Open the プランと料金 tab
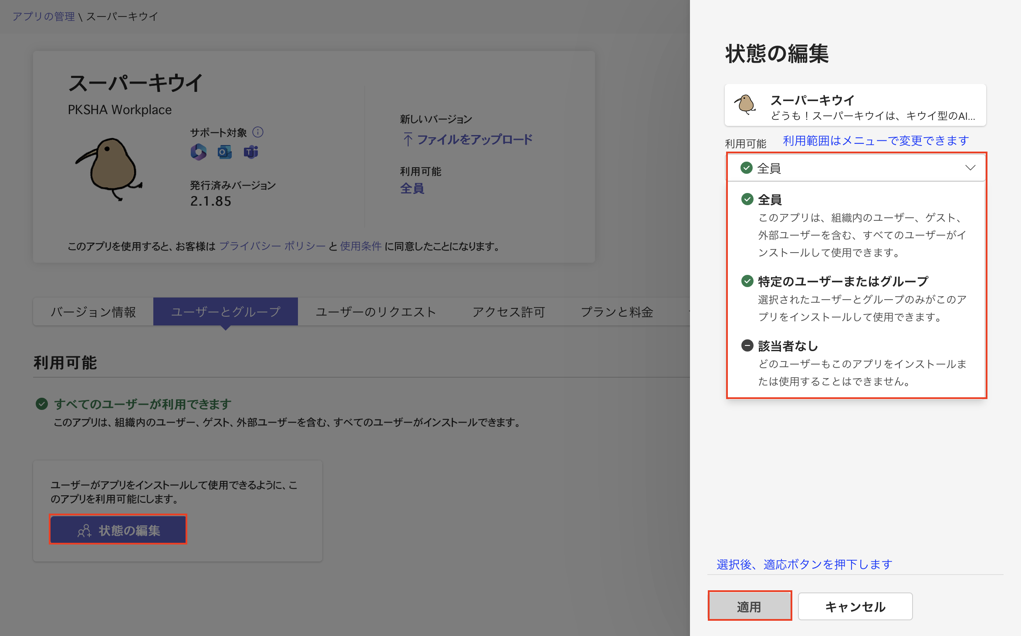 [617, 312]
